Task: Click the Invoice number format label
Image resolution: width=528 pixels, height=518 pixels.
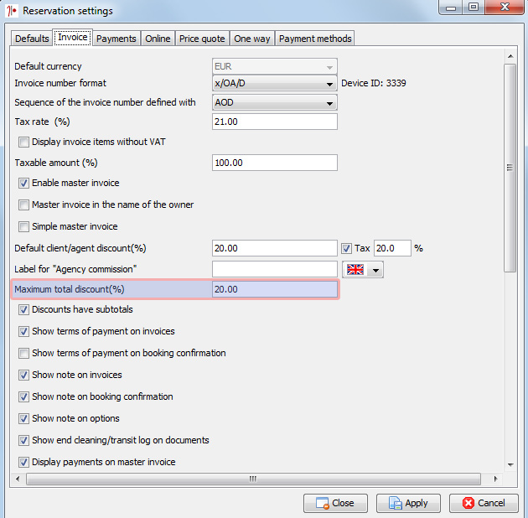Action: pyautogui.click(x=60, y=83)
